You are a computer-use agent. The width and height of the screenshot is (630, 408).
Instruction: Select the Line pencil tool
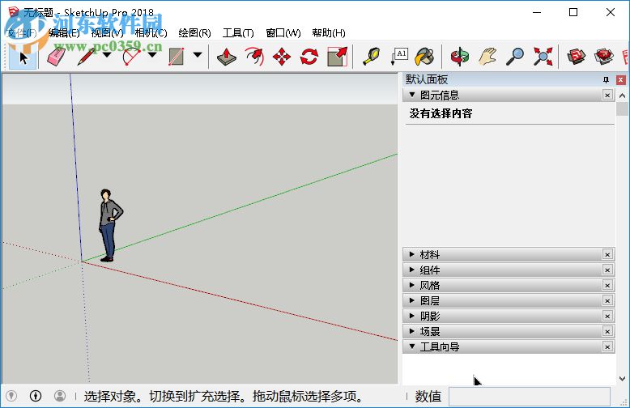pyautogui.click(x=87, y=57)
